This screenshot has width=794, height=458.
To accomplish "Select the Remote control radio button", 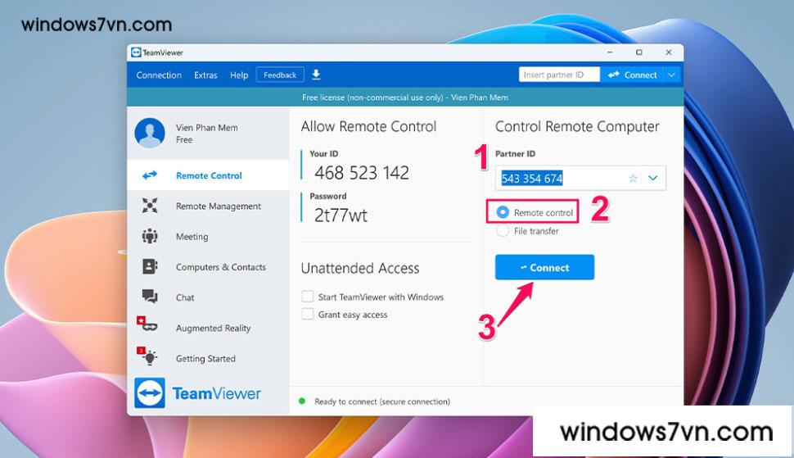I will coord(503,212).
